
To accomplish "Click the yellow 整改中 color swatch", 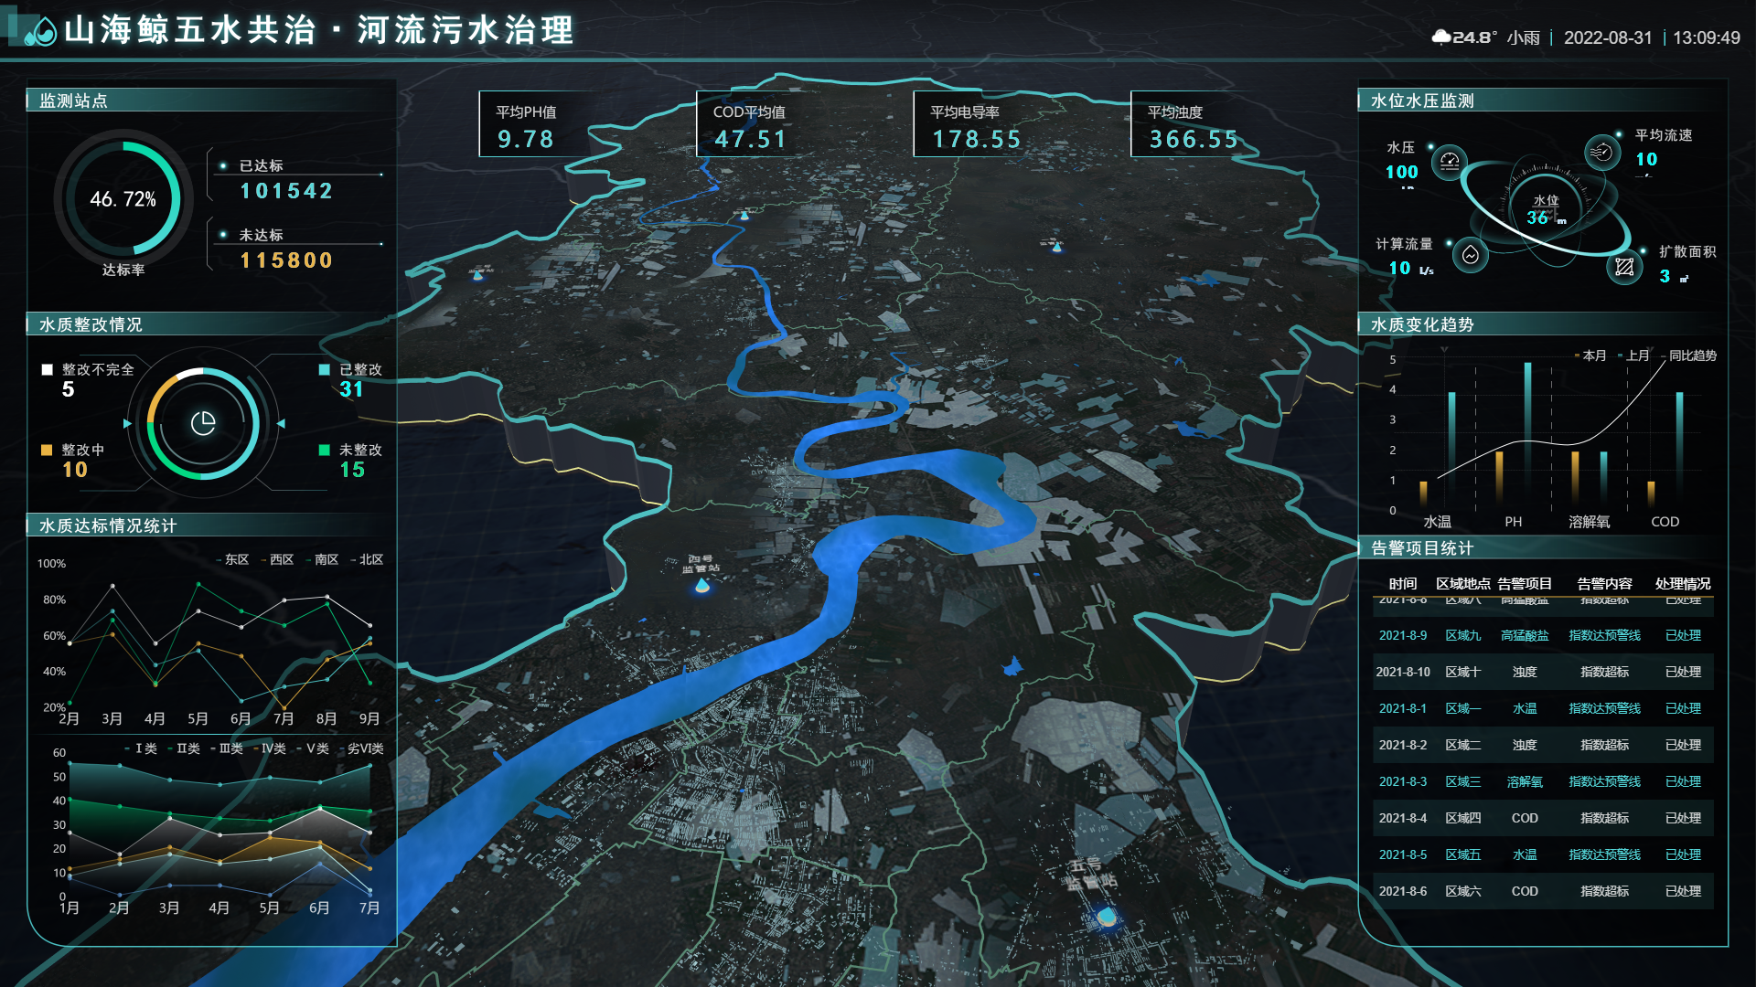I will tap(47, 450).
